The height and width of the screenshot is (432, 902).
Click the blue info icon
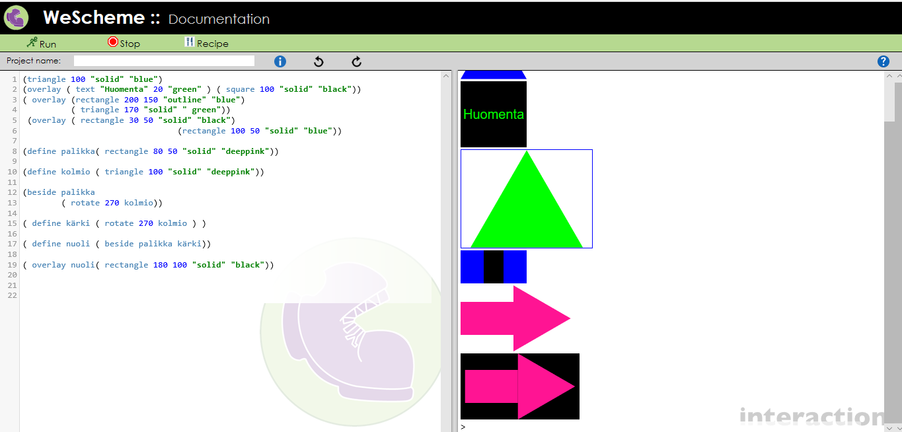click(280, 61)
